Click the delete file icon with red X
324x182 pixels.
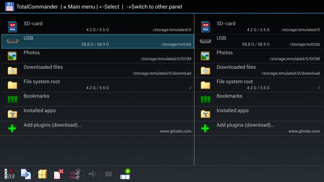tap(59, 174)
